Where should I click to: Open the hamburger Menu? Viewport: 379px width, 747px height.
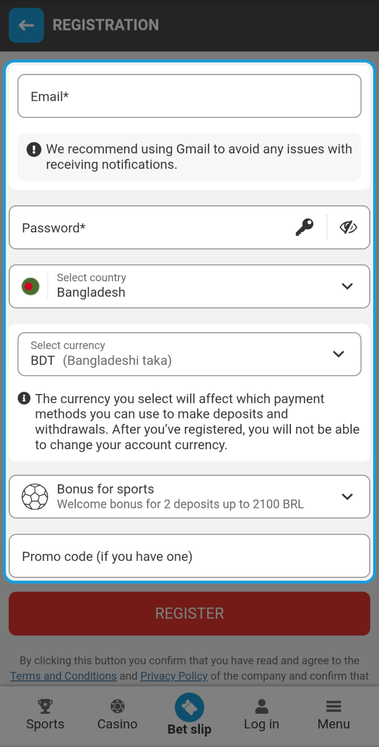point(334,707)
